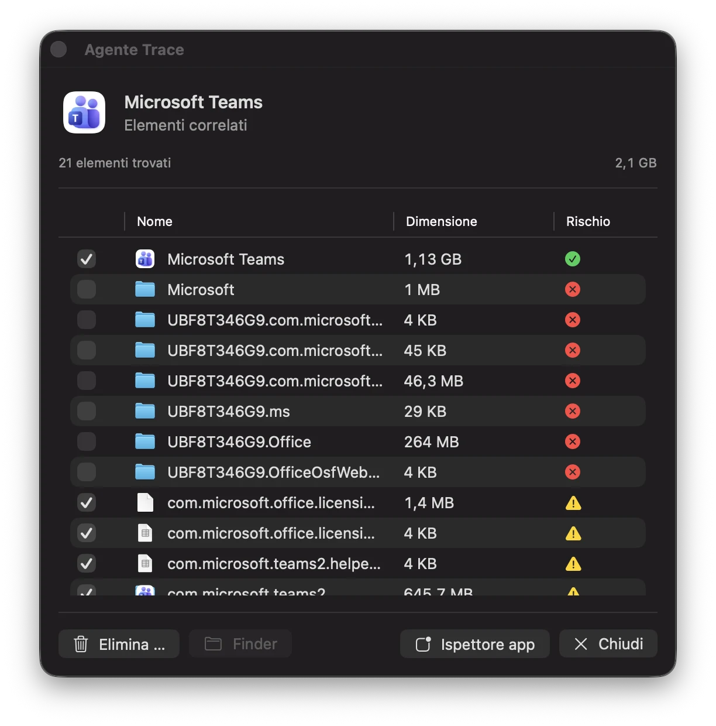
Task: Click folder icon of UBF8T346G9.com.microsoft 45 KB row
Action: tap(145, 350)
